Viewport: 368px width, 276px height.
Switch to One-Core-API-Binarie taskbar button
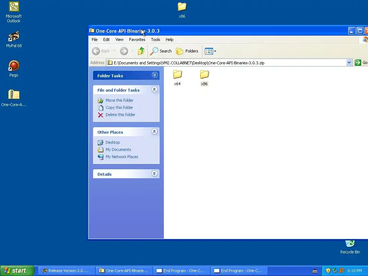(124, 271)
